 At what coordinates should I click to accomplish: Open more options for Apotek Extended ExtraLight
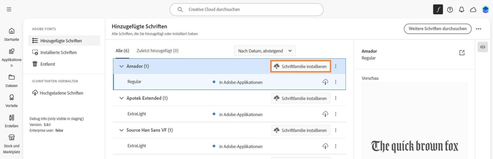click(x=336, y=114)
